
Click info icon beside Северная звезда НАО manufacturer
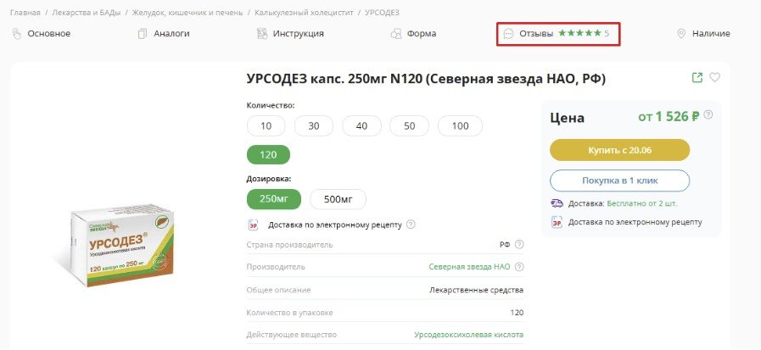(519, 266)
